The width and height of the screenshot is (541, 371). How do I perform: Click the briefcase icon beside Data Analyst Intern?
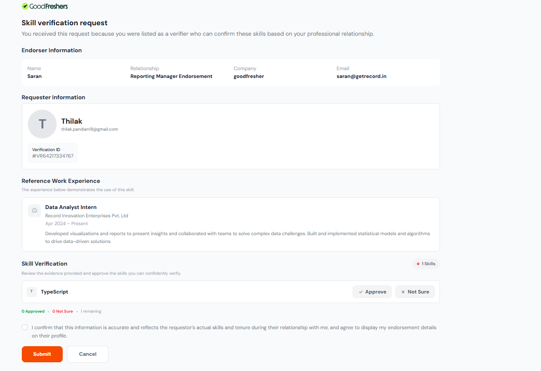(34, 211)
